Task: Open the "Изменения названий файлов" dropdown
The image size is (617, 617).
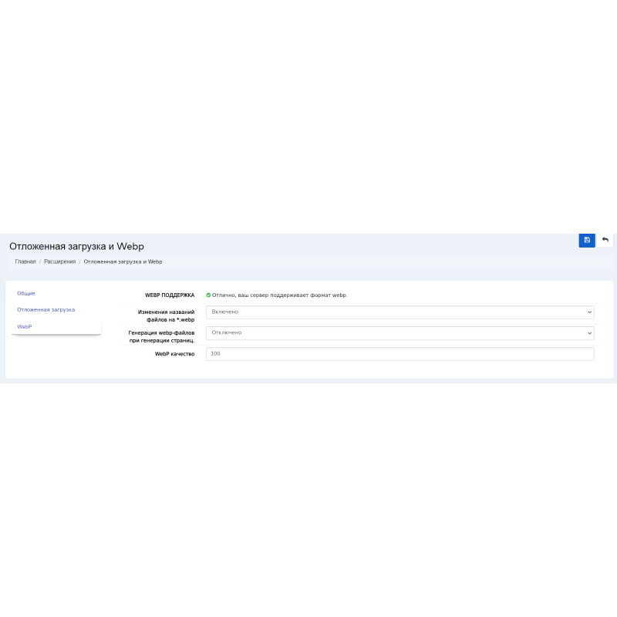Action: tap(399, 312)
